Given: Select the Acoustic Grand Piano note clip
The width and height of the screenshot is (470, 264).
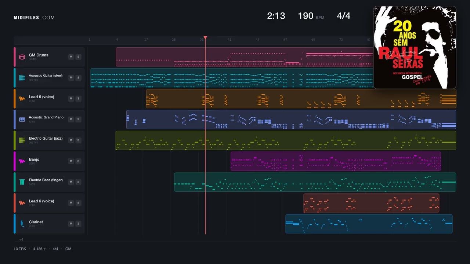Looking at the screenshot, I should coord(291,120).
